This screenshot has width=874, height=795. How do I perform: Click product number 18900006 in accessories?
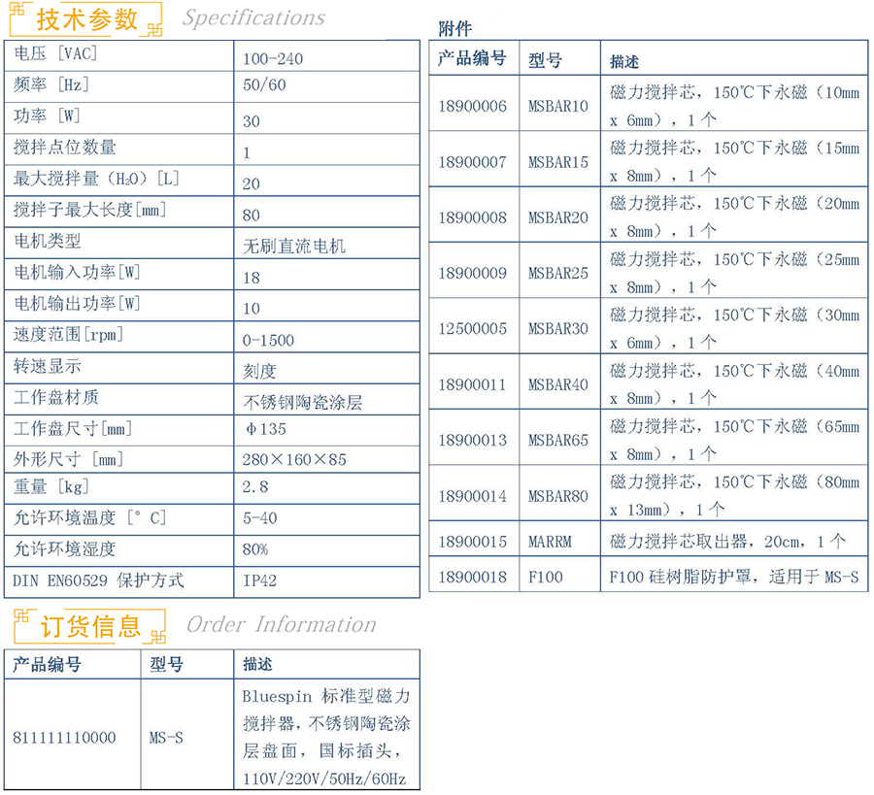pos(472,106)
